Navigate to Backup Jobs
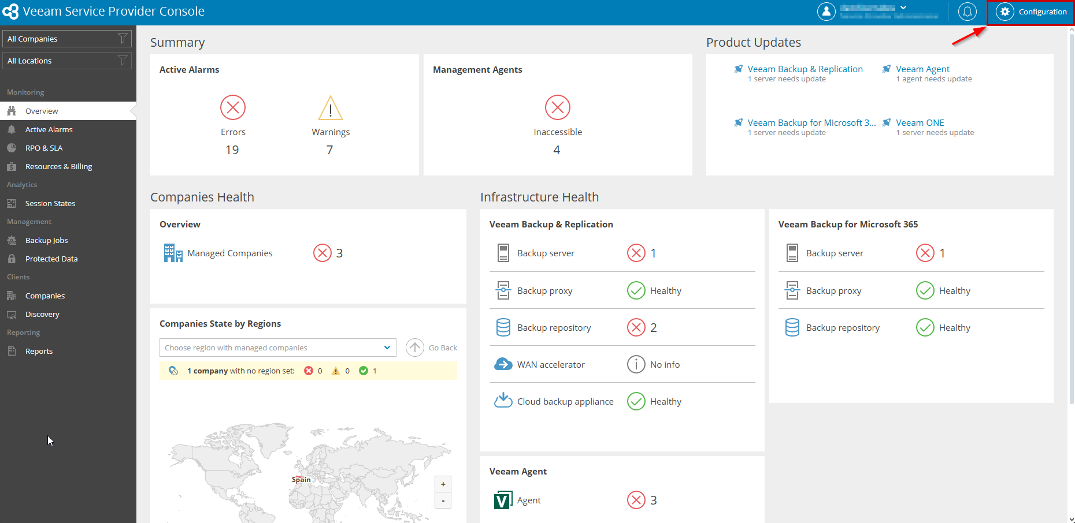Screen dimensions: 1075x523 [x=68, y=240]
